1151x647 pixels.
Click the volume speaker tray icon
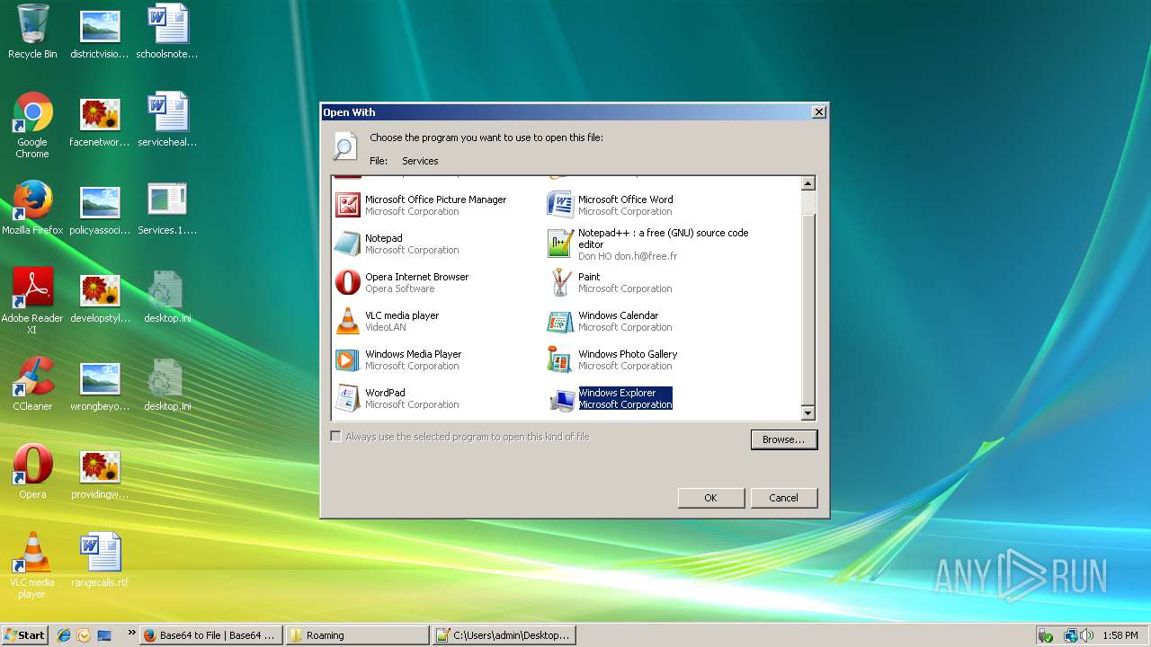pos(1088,635)
